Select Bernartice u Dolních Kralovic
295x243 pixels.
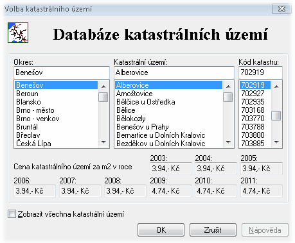168,135
